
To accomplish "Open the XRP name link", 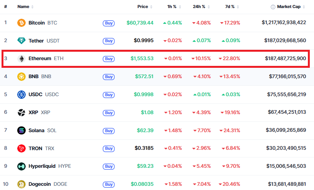I will 39,112.
